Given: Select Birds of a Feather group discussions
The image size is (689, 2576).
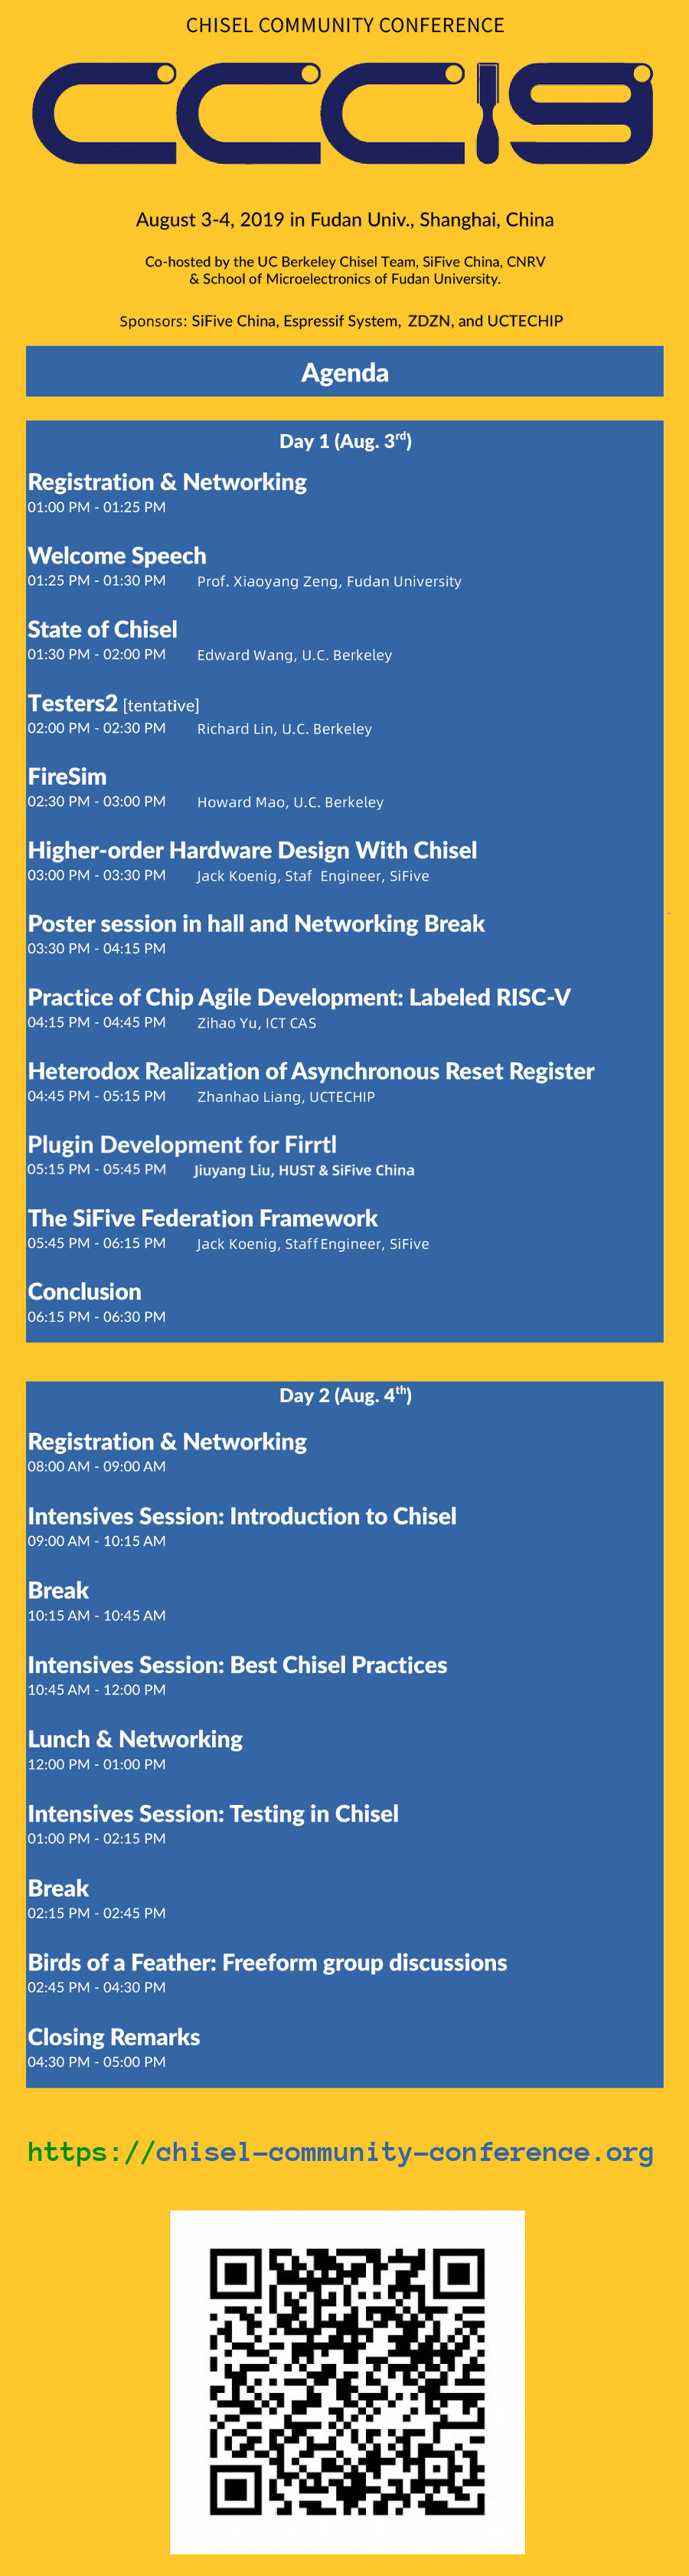Looking at the screenshot, I should click(x=267, y=1963).
